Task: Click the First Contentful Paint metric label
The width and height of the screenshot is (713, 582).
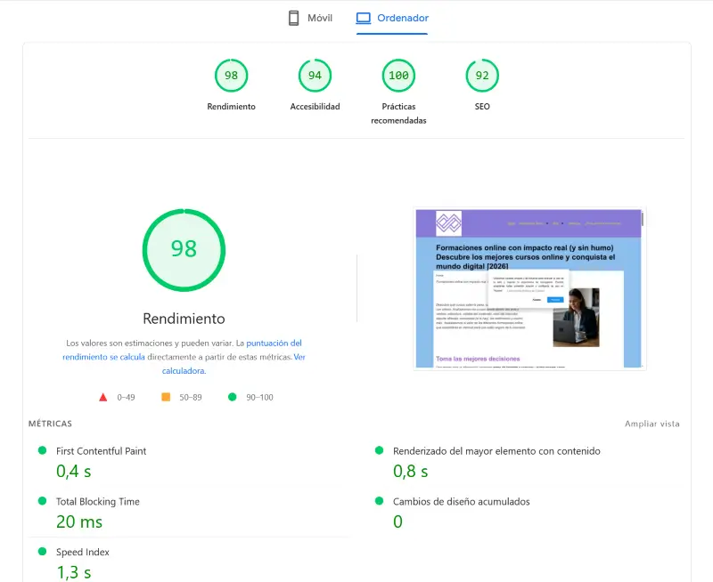Action: (101, 451)
